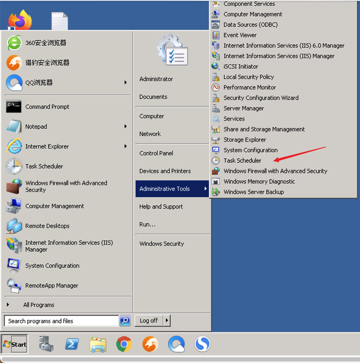This screenshot has width=360, height=363.
Task: Open Windows Security entry
Action: 162,244
